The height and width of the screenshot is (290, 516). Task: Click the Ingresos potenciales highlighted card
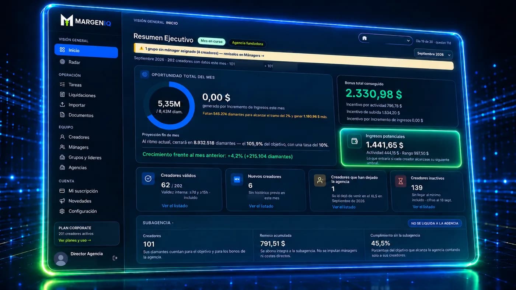click(400, 148)
